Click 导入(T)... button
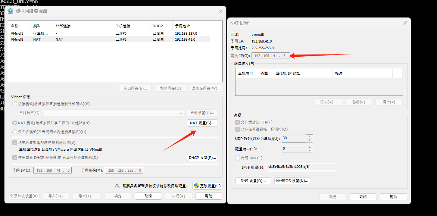Viewport: 437px width, 216px height. coord(56,196)
